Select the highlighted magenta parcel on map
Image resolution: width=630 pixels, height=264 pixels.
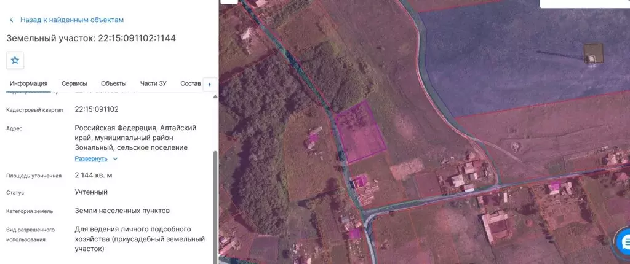[x=361, y=132]
